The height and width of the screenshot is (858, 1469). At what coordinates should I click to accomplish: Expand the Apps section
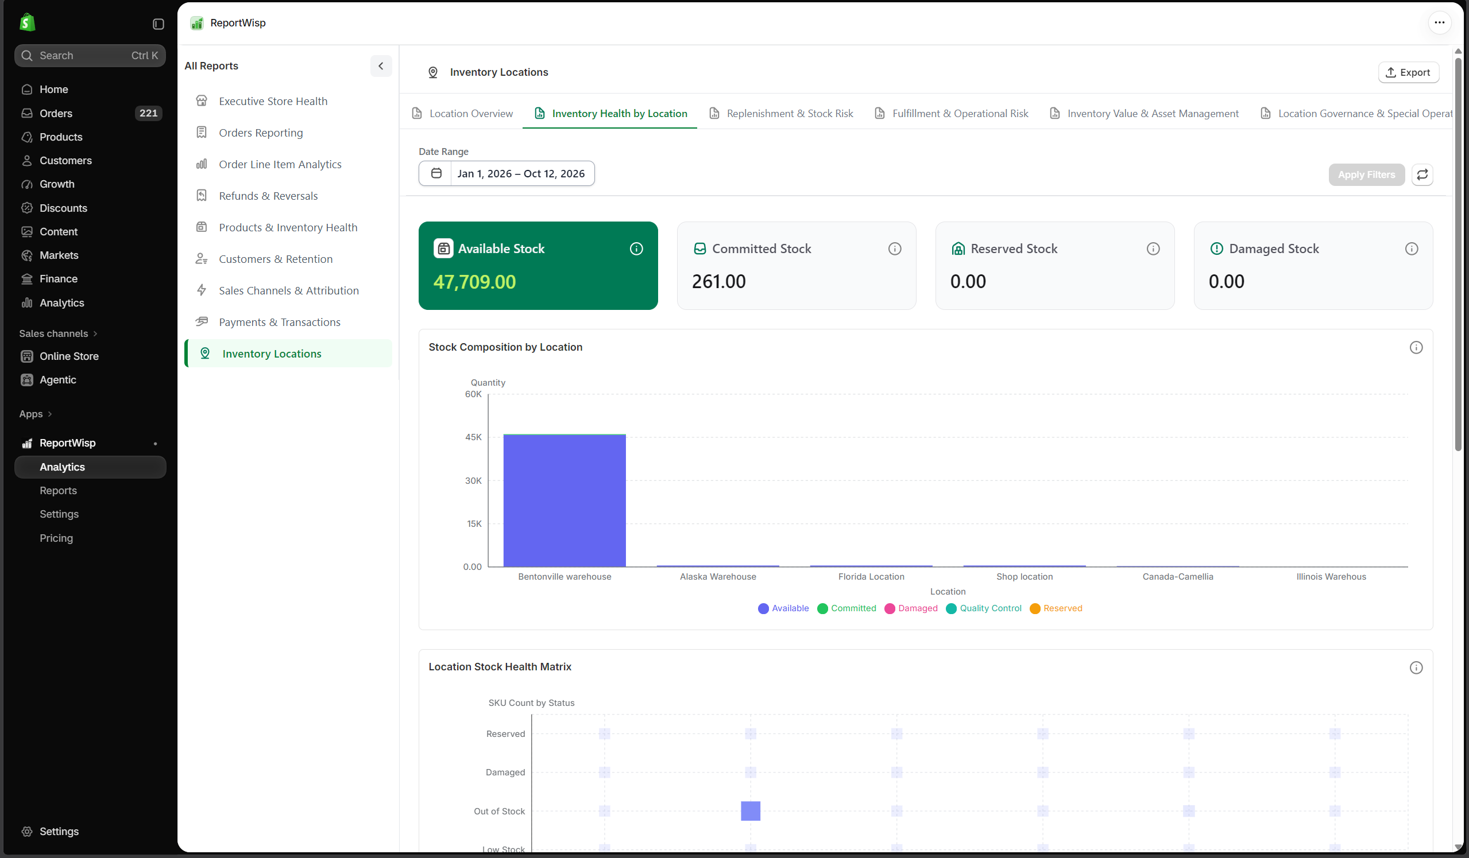(36, 414)
